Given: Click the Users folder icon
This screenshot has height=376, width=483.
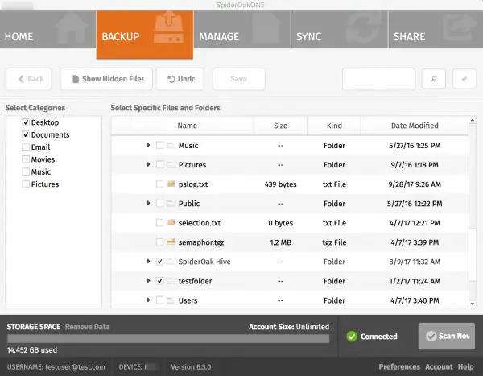Looking at the screenshot, I should pyautogui.click(x=171, y=300).
